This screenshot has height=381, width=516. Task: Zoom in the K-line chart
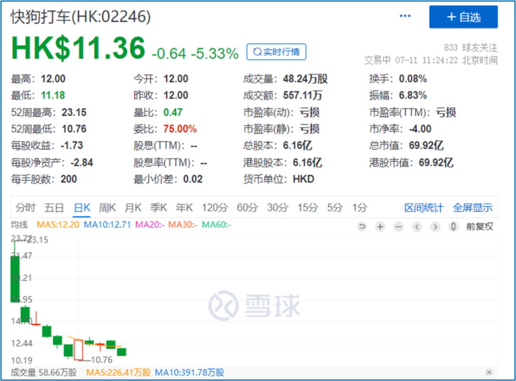pos(380,227)
